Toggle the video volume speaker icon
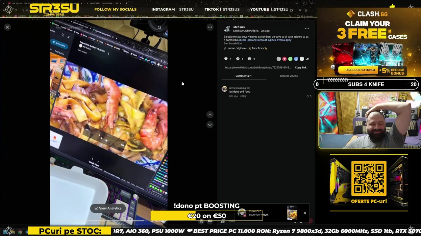Screen dimensions: 421x236 click(210, 221)
